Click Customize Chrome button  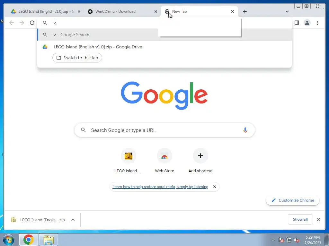coord(293,201)
